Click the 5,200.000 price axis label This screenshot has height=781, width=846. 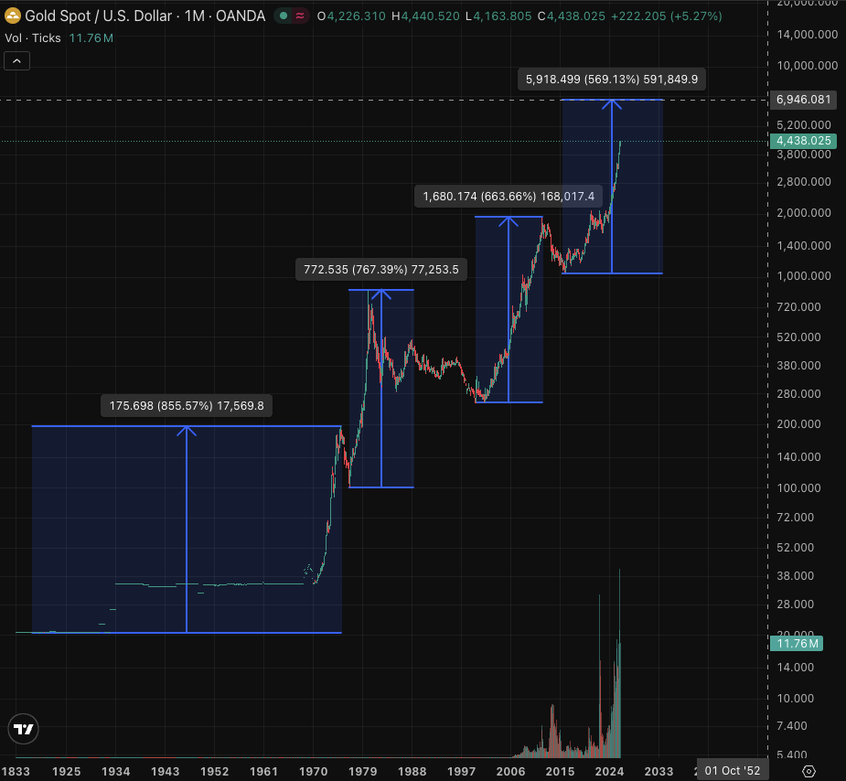pos(804,125)
